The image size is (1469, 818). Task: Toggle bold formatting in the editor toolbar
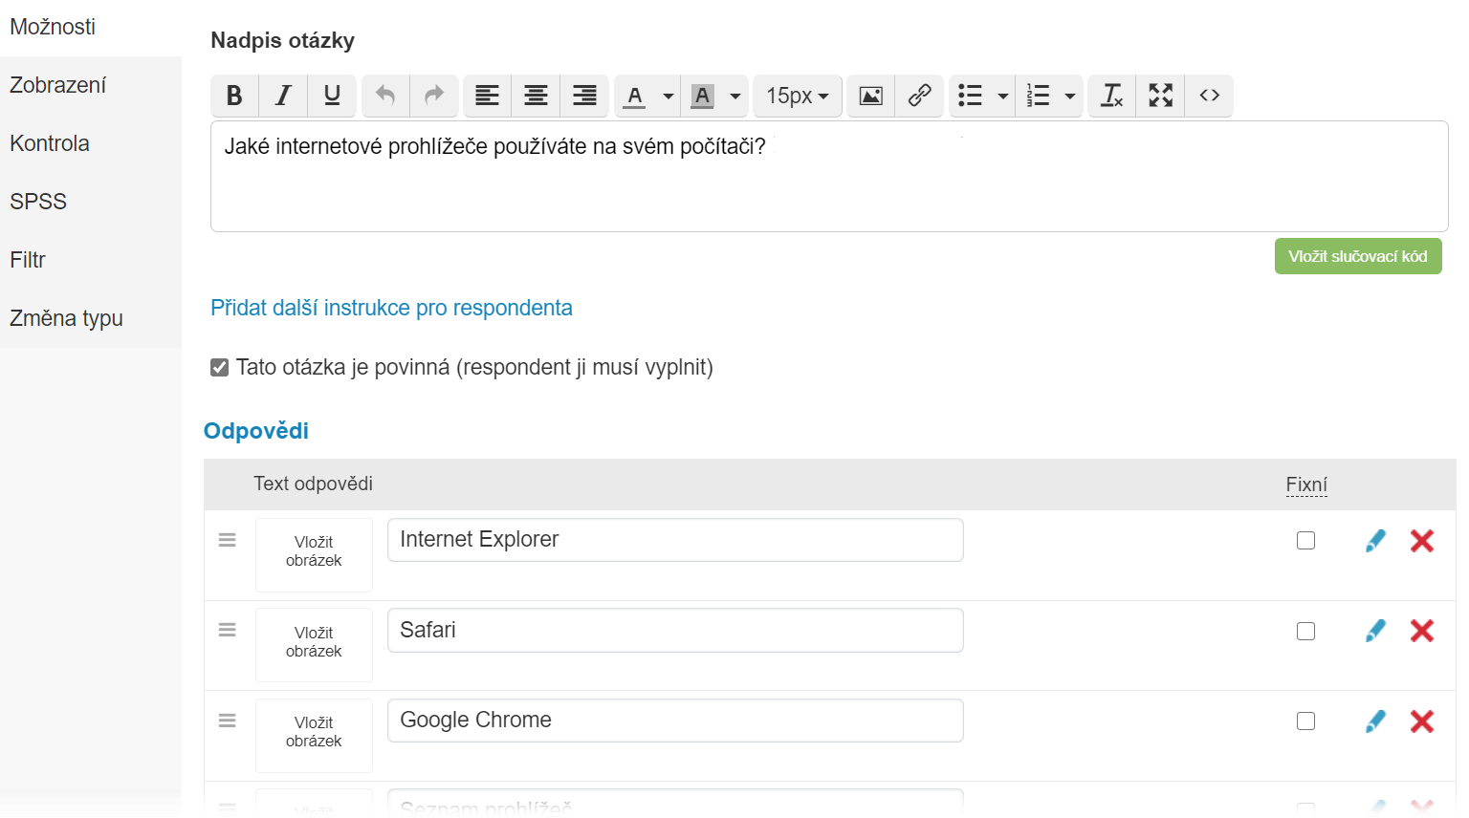pos(234,96)
